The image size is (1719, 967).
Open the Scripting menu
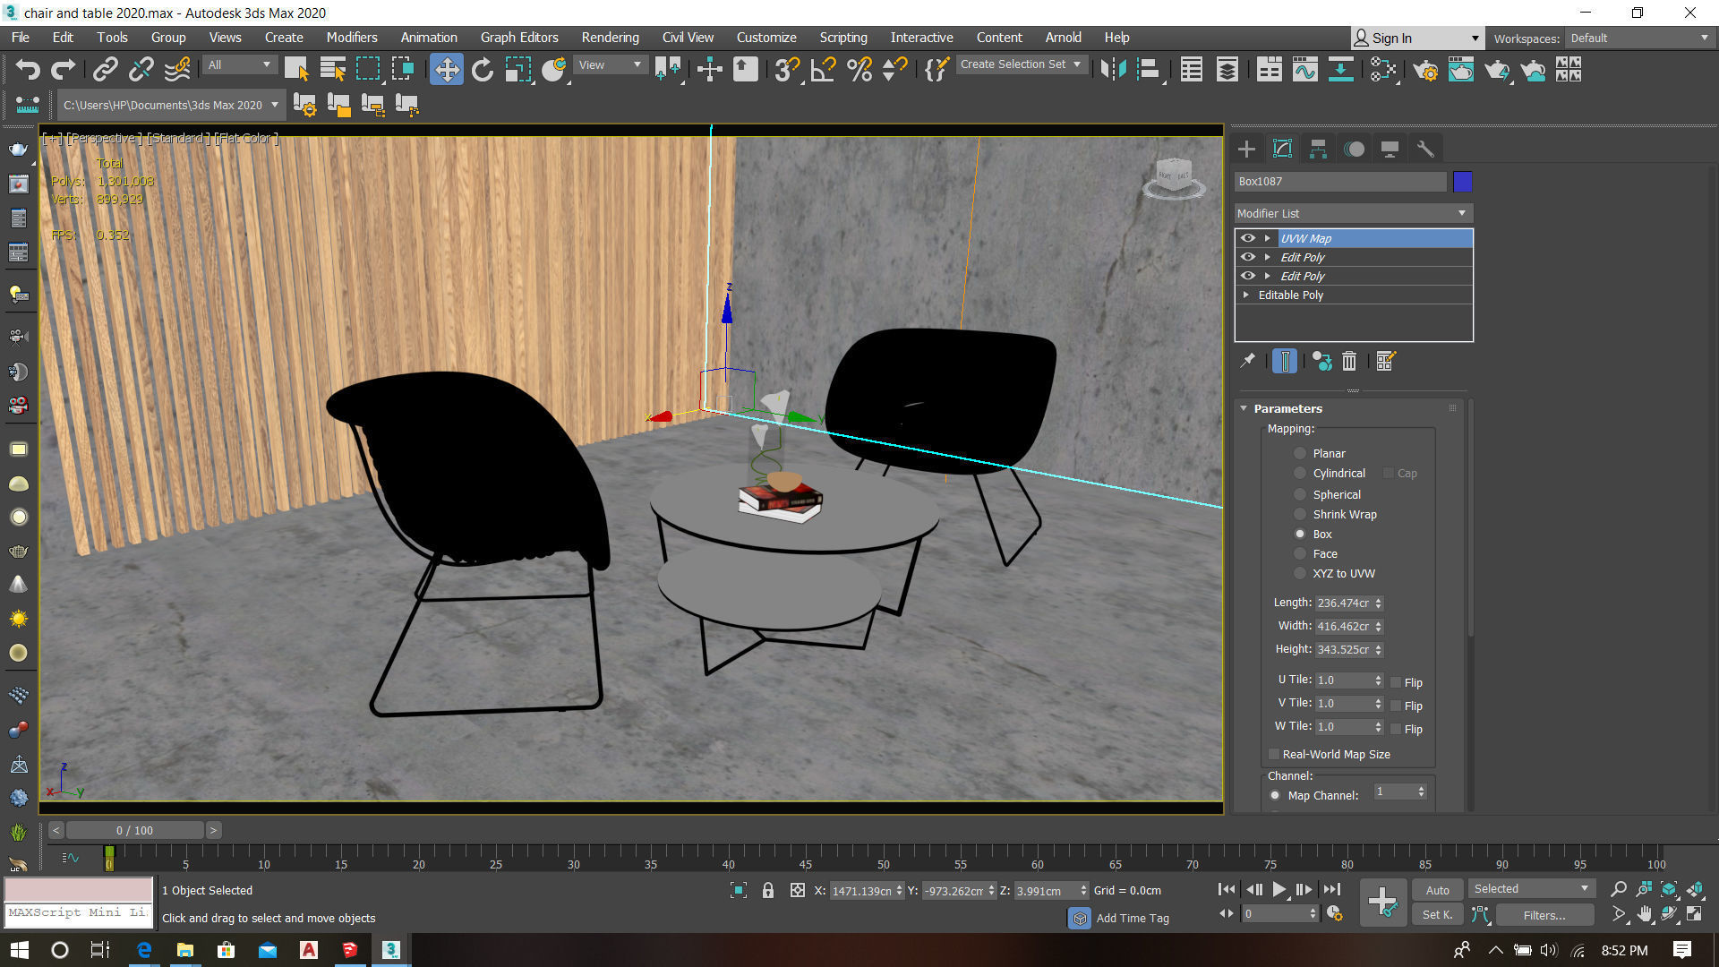(843, 38)
